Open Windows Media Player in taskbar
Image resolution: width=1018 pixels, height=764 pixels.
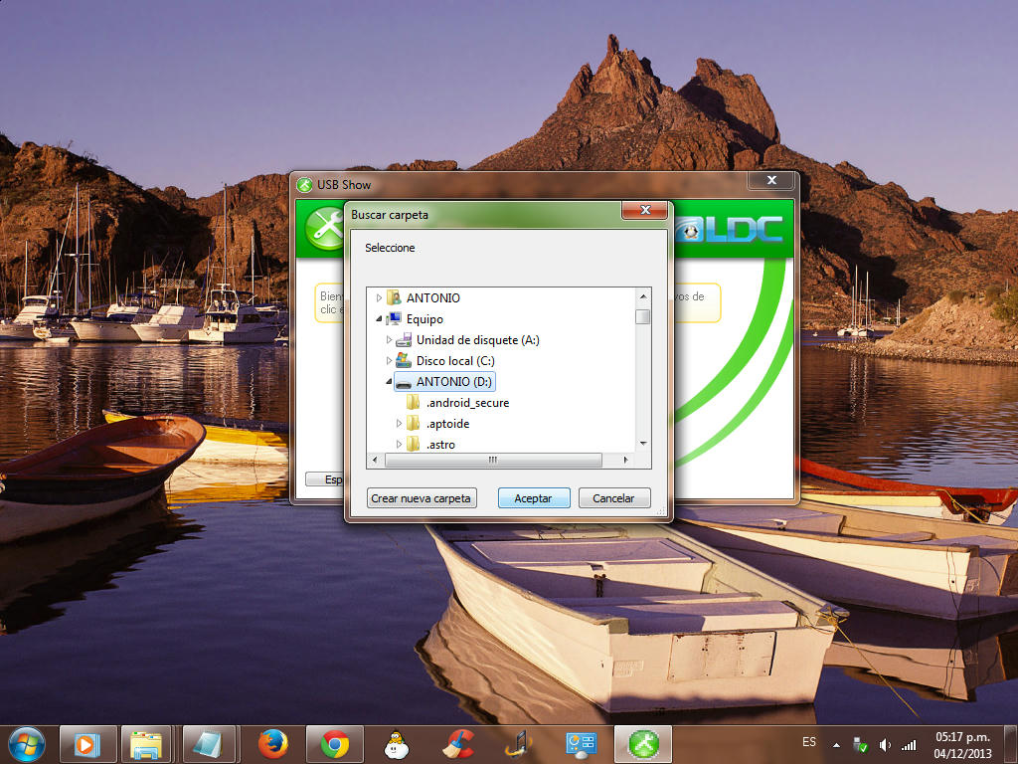tap(86, 744)
